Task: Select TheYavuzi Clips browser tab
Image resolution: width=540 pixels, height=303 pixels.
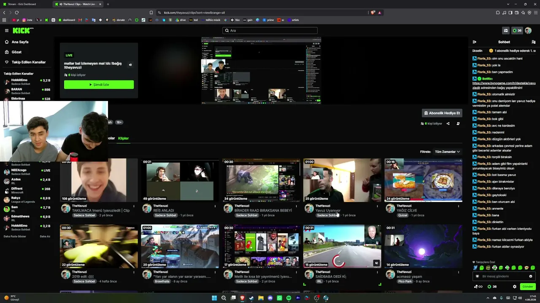Action: pos(78,4)
